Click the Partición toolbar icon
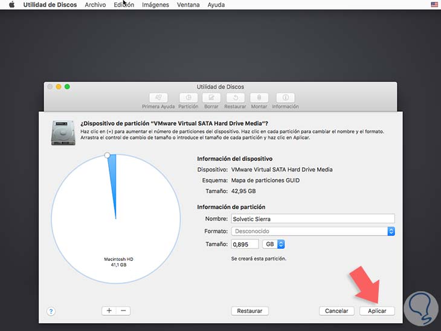 coord(188,98)
